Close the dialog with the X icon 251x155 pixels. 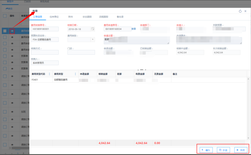point(245,11)
